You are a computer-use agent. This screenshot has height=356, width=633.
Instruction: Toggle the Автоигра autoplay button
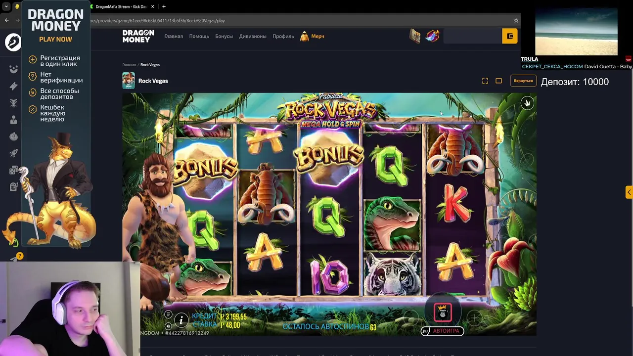442,331
